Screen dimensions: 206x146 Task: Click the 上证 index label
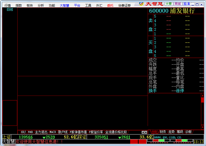pyautogui.click(x=7, y=137)
